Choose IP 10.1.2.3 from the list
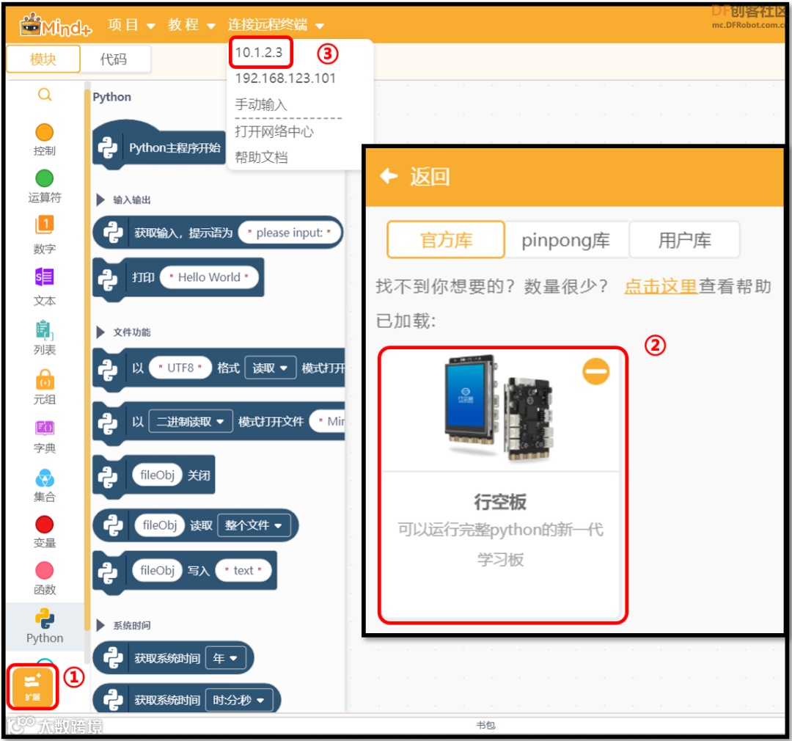792x741 pixels. (x=259, y=52)
